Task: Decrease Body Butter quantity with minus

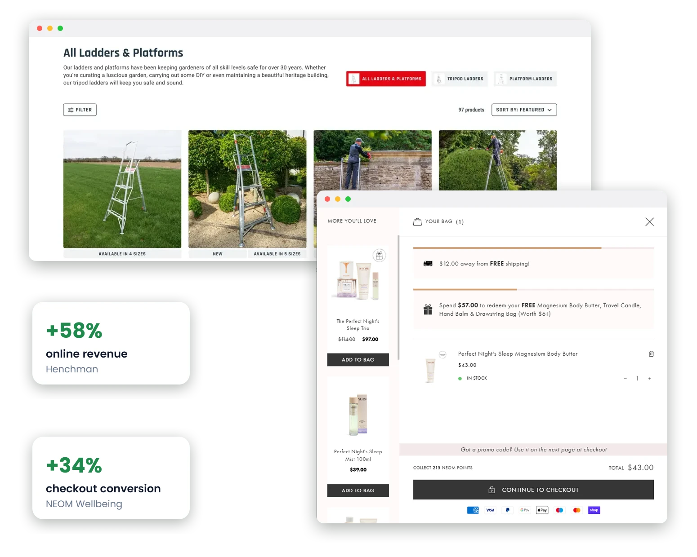Action: point(625,379)
